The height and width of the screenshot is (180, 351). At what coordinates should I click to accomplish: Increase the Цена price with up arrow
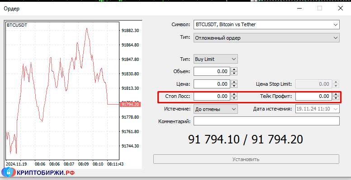click(x=234, y=82)
